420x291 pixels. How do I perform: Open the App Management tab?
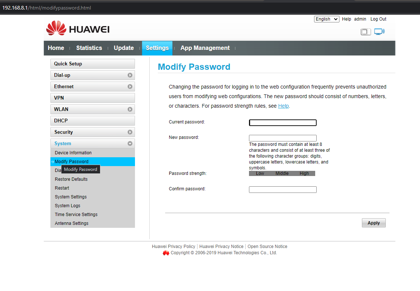tap(205, 48)
